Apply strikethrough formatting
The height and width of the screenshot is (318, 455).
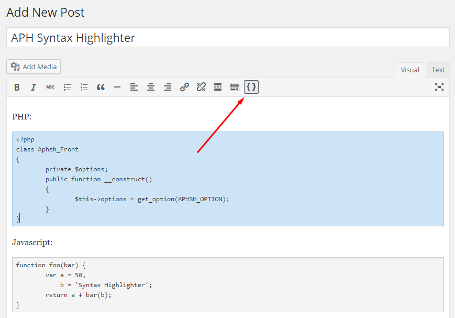click(x=50, y=87)
